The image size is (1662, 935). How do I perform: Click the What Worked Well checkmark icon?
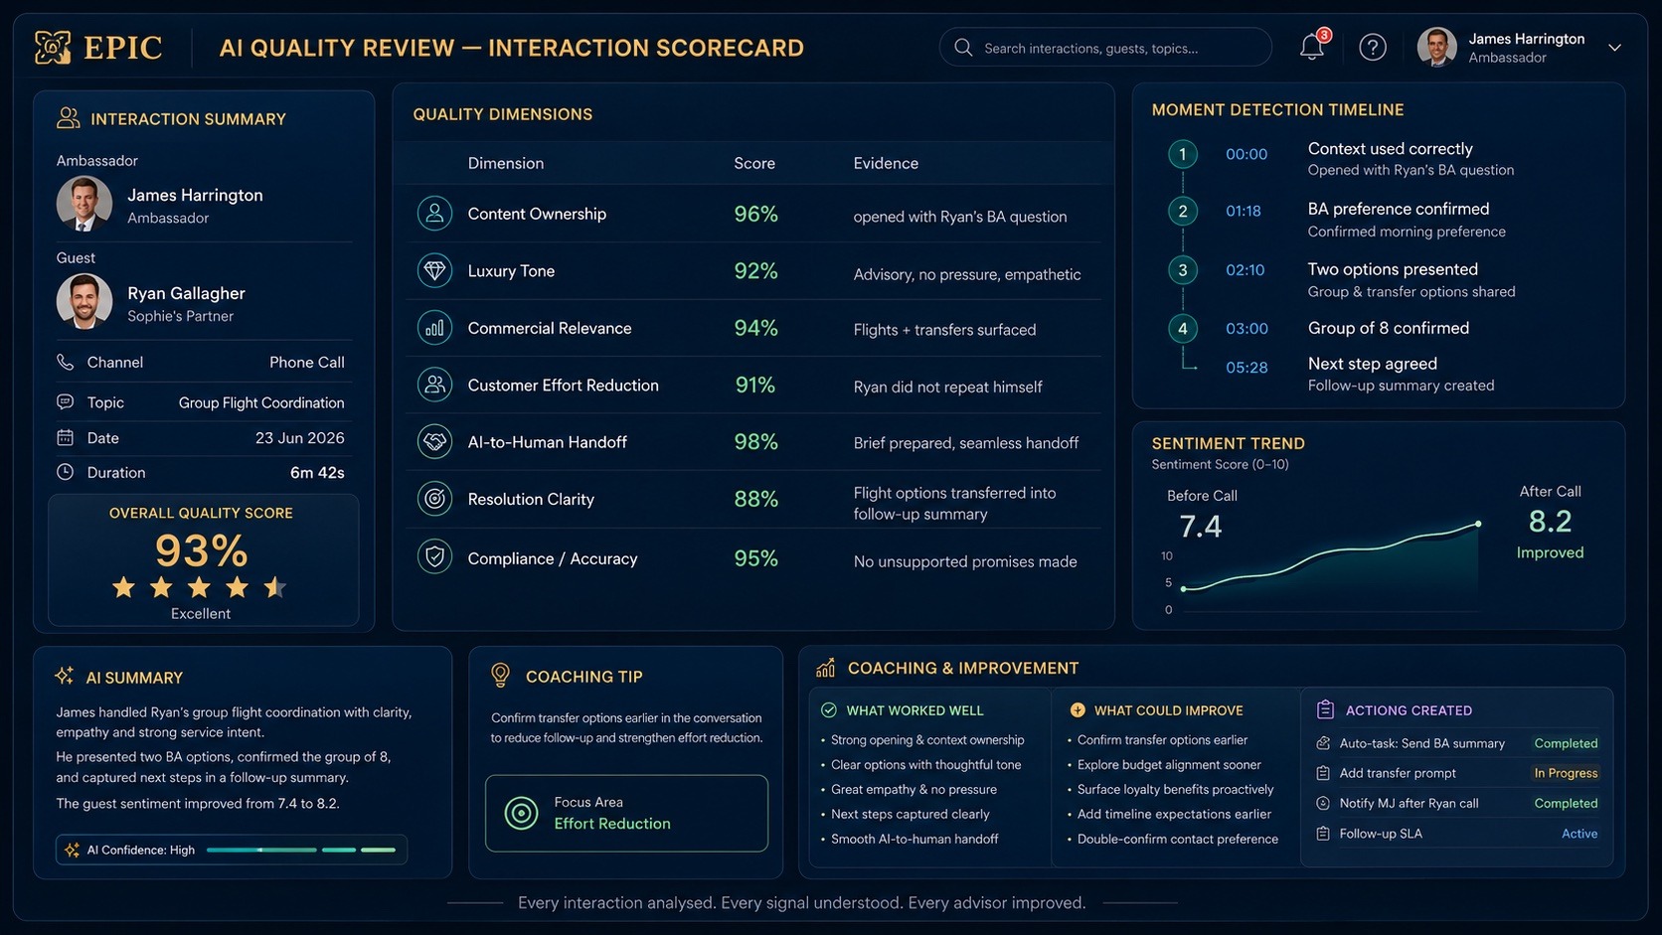click(829, 710)
